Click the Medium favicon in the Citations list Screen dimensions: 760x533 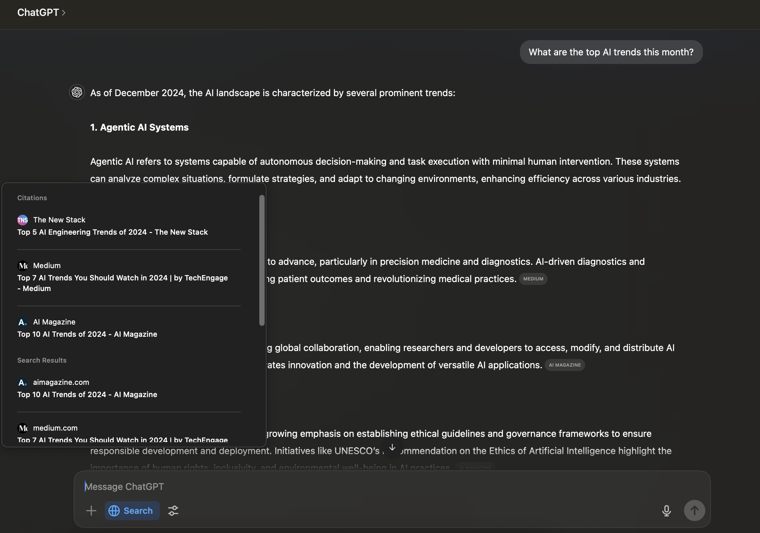pyautogui.click(x=23, y=266)
